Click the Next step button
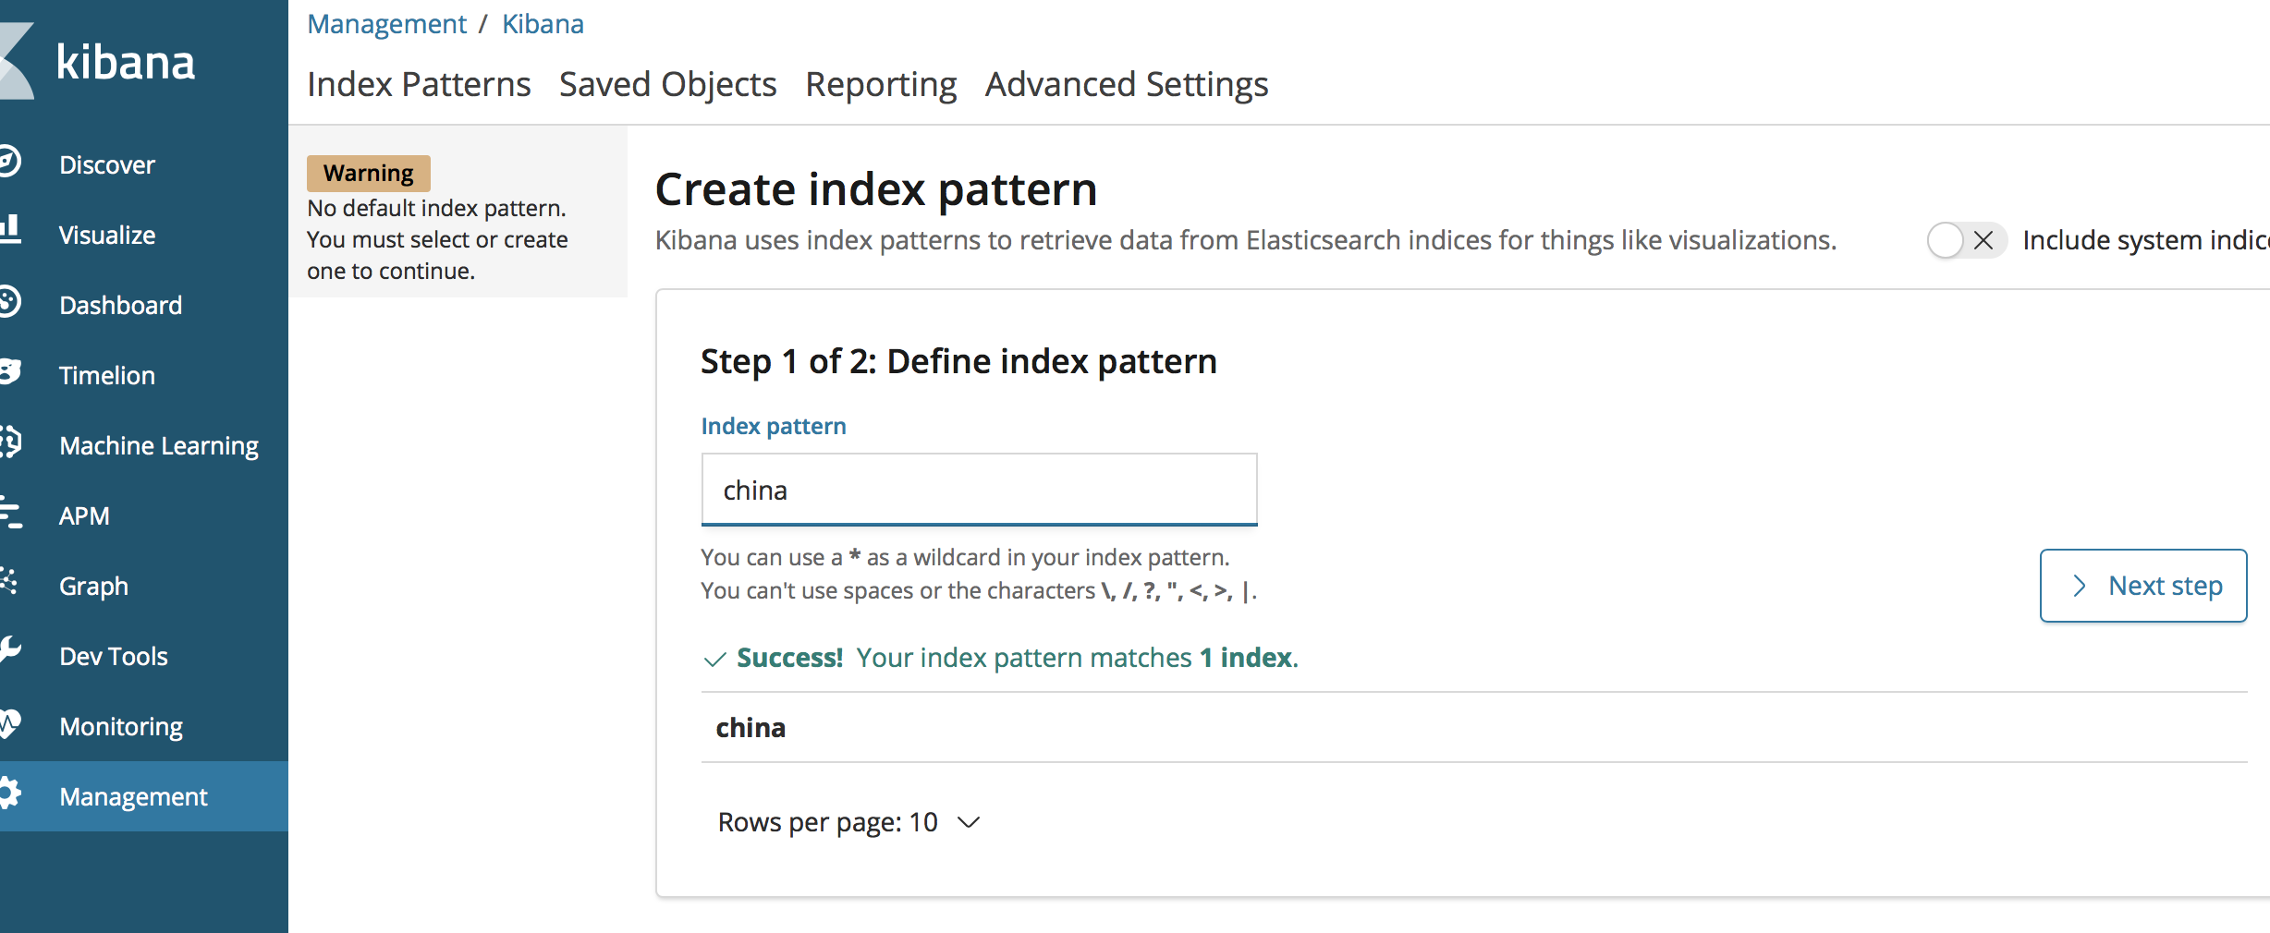The image size is (2270, 933). [x=2142, y=586]
